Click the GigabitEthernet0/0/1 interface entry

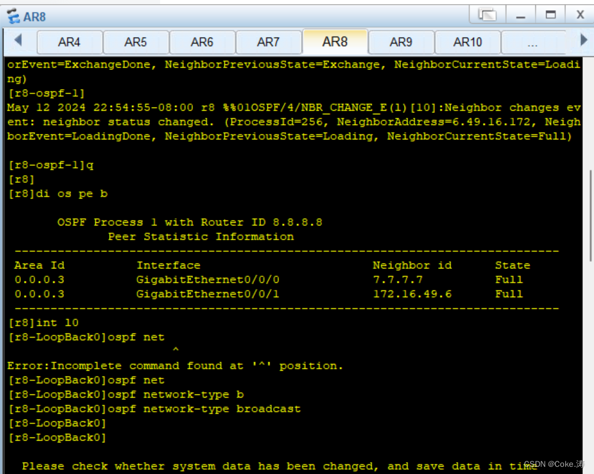(209, 293)
